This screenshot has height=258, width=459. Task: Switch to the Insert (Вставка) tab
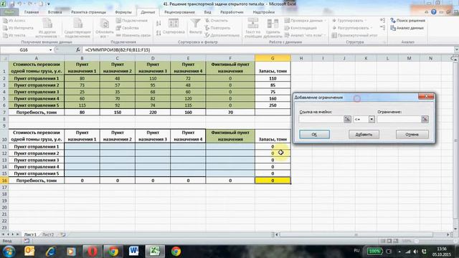pos(55,12)
